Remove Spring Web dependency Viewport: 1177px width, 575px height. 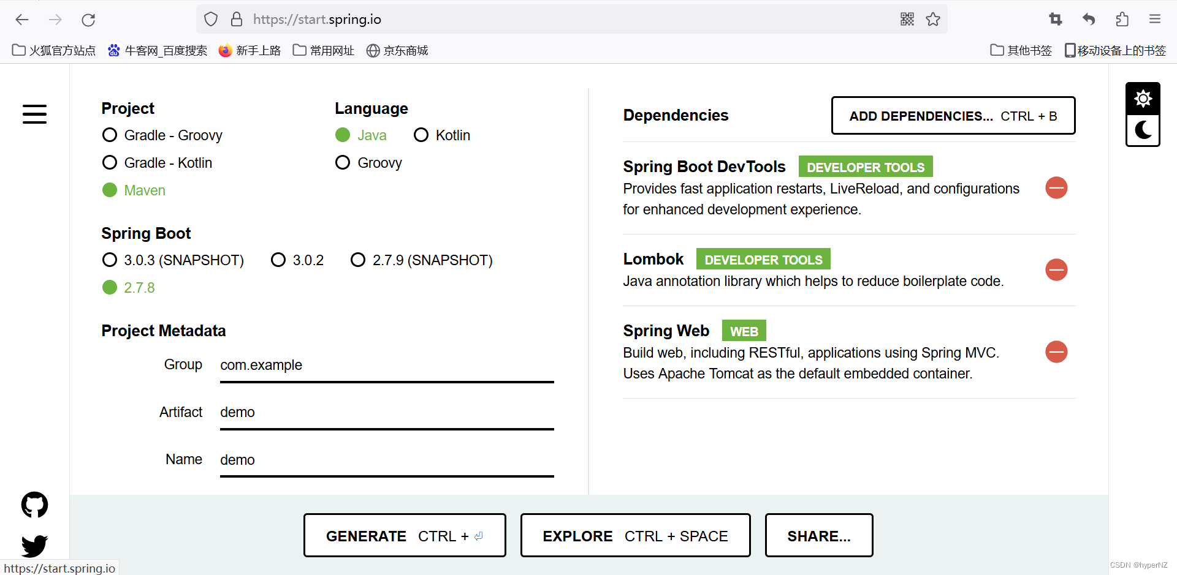(x=1056, y=351)
